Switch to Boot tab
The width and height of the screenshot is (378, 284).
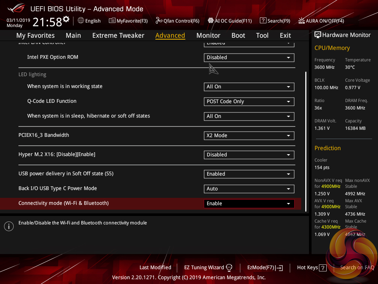[238, 35]
